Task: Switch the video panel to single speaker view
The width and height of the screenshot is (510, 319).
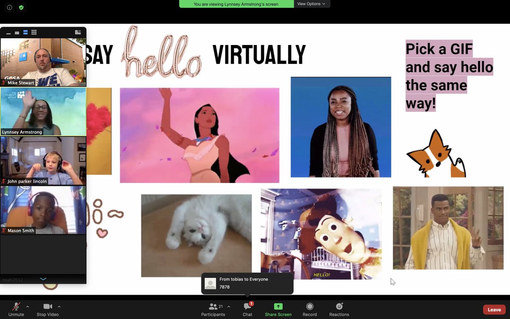Action: (x=17, y=33)
